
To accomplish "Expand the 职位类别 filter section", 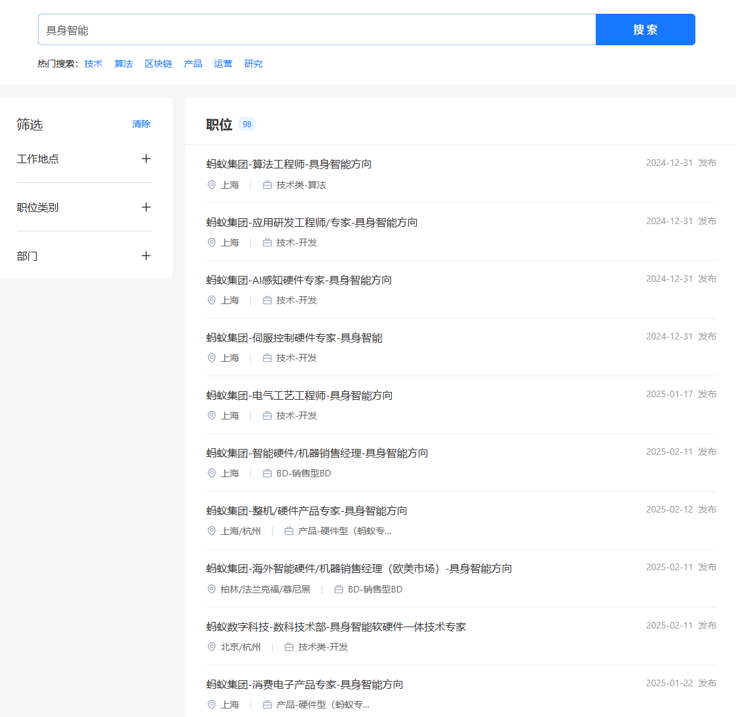I will coord(145,207).
